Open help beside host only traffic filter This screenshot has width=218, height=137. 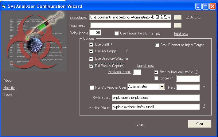197,72
